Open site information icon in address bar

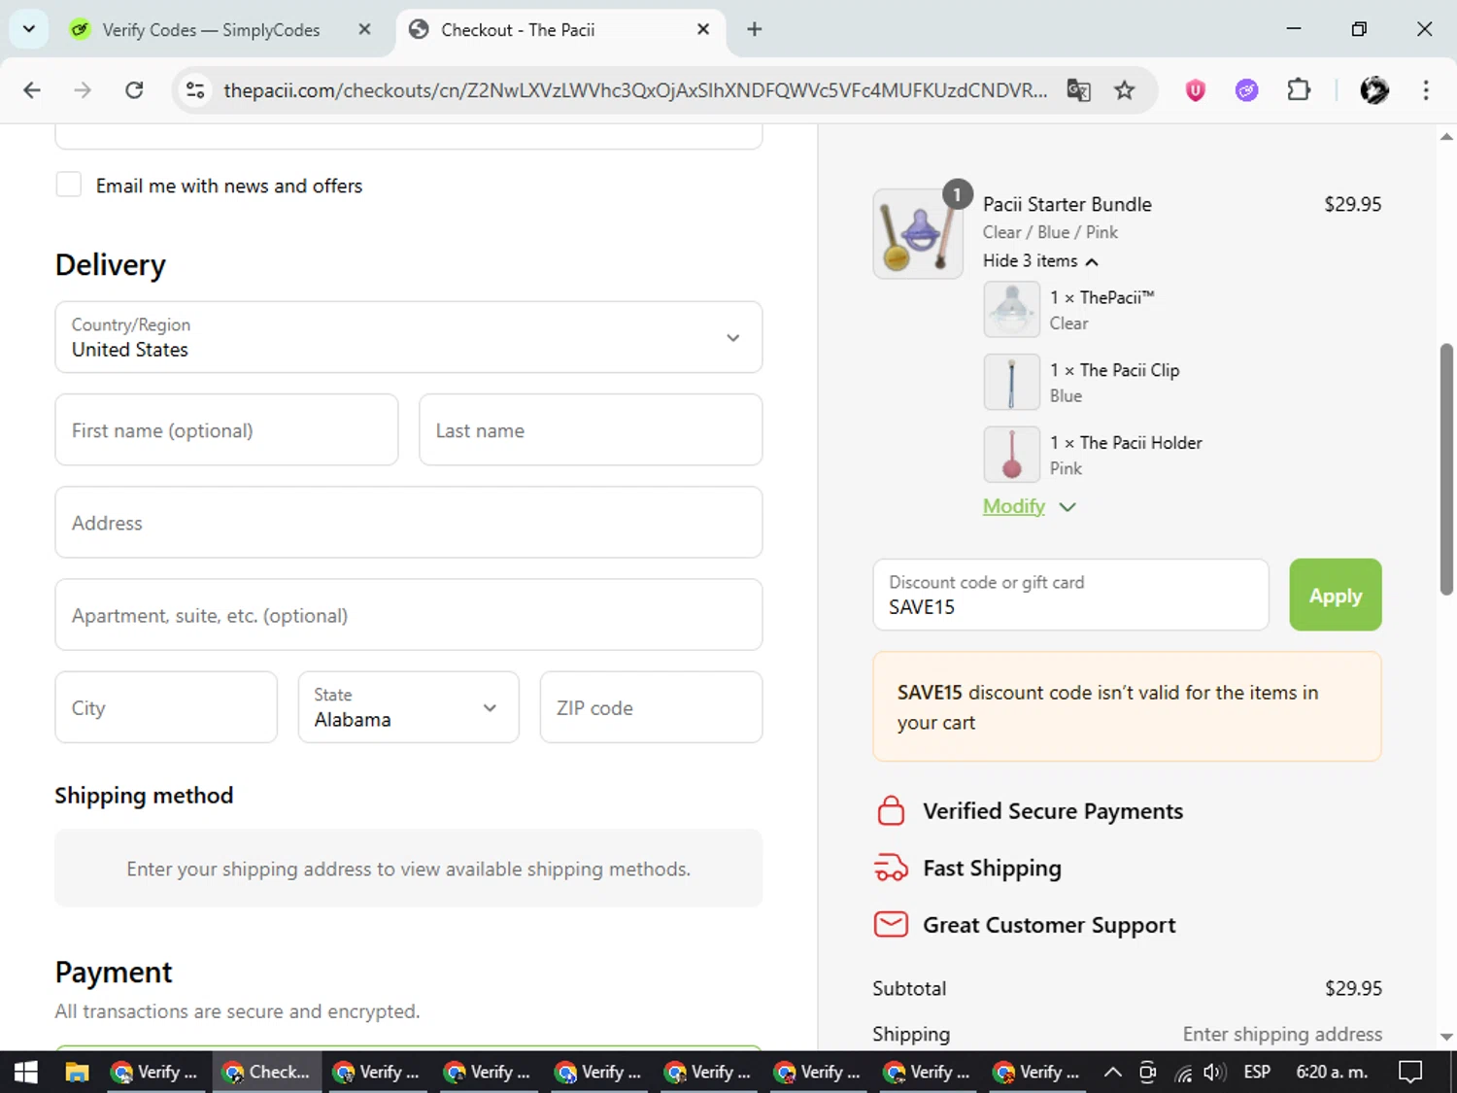click(x=195, y=90)
